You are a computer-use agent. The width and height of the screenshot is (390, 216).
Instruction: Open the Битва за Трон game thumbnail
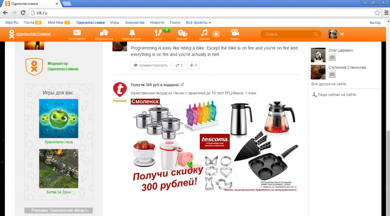tap(58, 168)
